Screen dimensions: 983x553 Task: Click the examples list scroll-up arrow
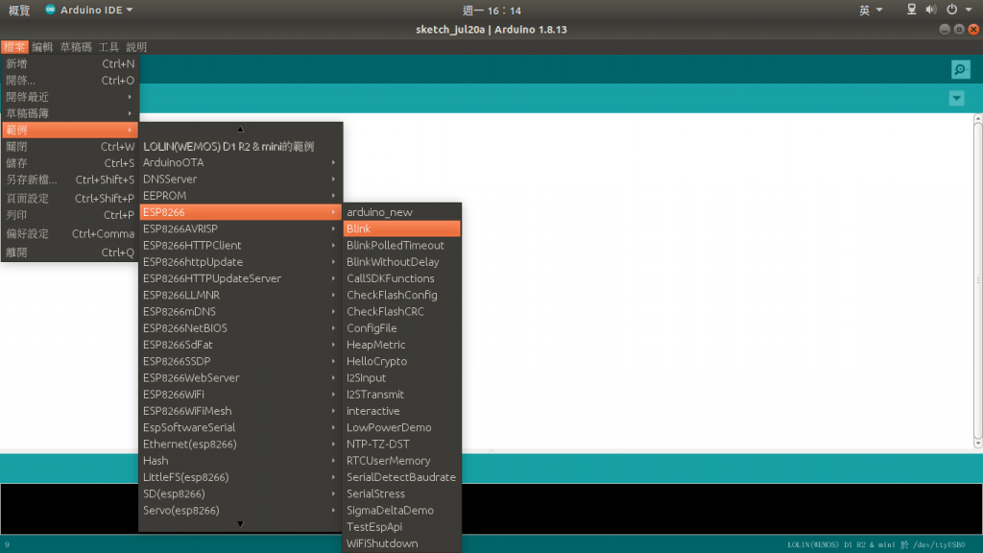click(x=240, y=130)
